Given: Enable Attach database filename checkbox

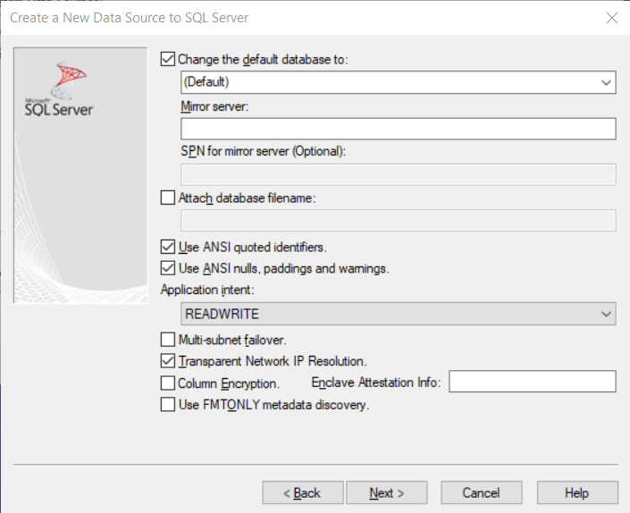Looking at the screenshot, I should [x=168, y=198].
